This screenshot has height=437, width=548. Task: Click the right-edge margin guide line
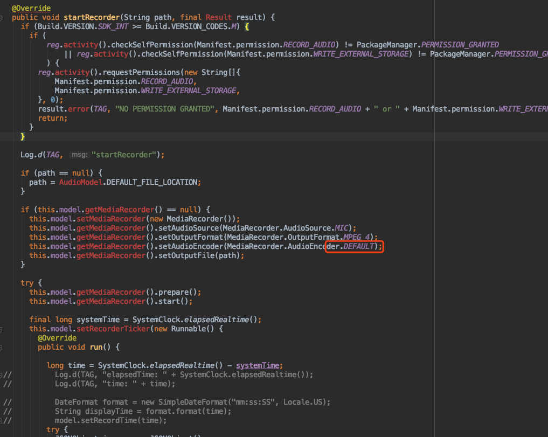coord(434,216)
